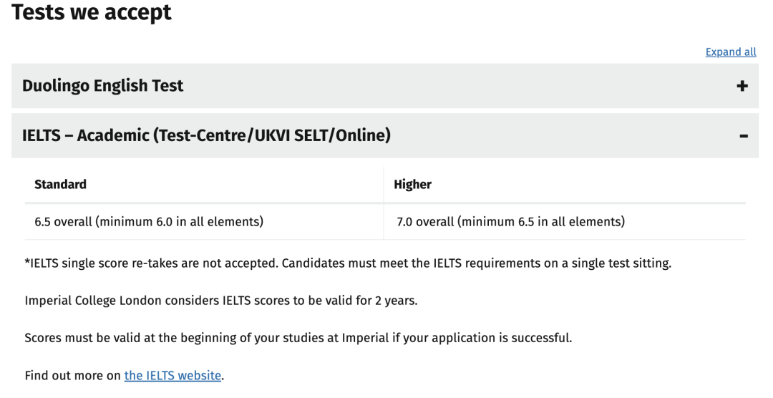Click the Tests we accept heading
The width and height of the screenshot is (773, 398).
coord(92,12)
